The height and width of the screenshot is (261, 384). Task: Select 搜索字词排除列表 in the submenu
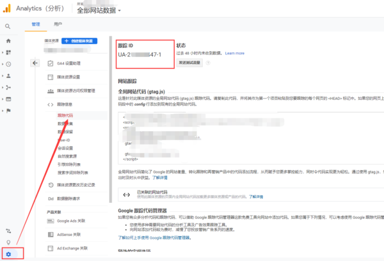[x=73, y=173]
